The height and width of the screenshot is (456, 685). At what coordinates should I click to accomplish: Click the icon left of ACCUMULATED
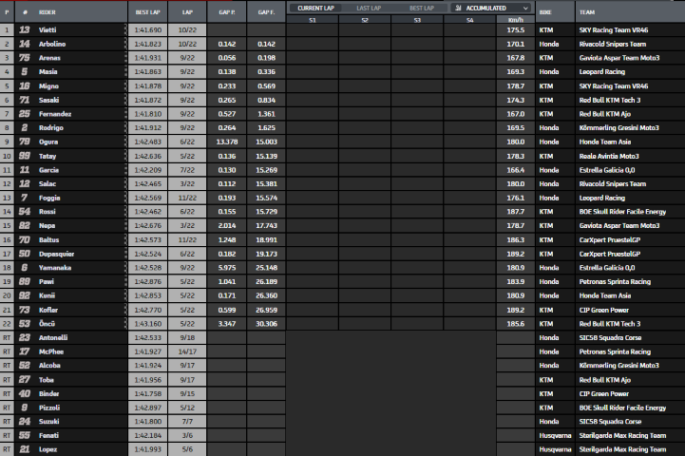[x=458, y=8]
